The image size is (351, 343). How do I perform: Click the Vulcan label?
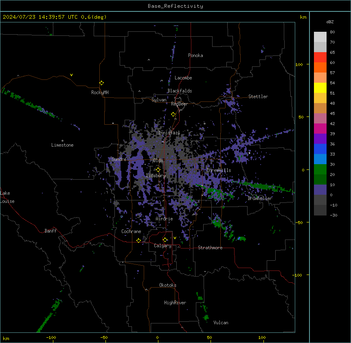click(x=221, y=323)
